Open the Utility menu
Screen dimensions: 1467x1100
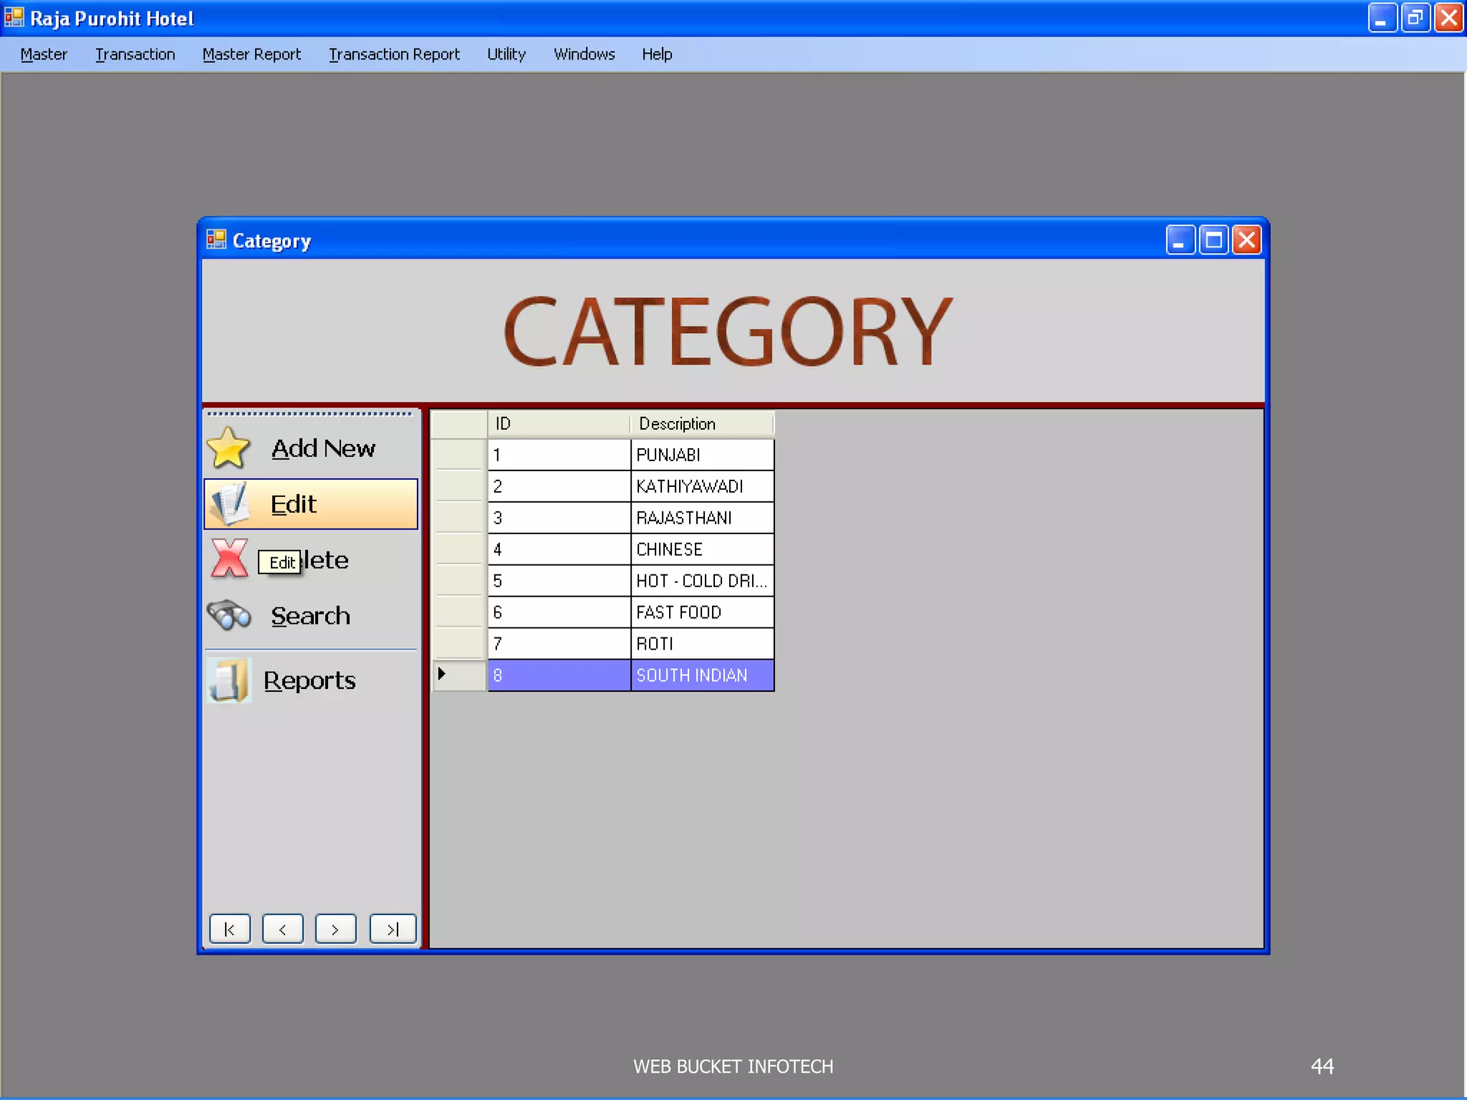point(506,54)
